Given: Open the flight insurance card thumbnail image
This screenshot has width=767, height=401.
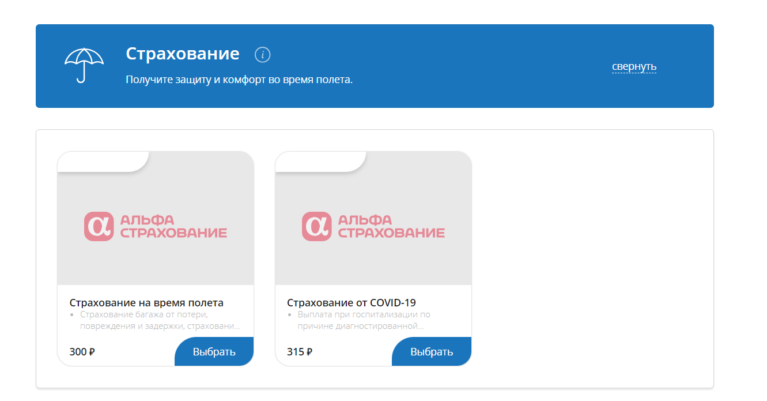Looking at the screenshot, I should (x=154, y=218).
